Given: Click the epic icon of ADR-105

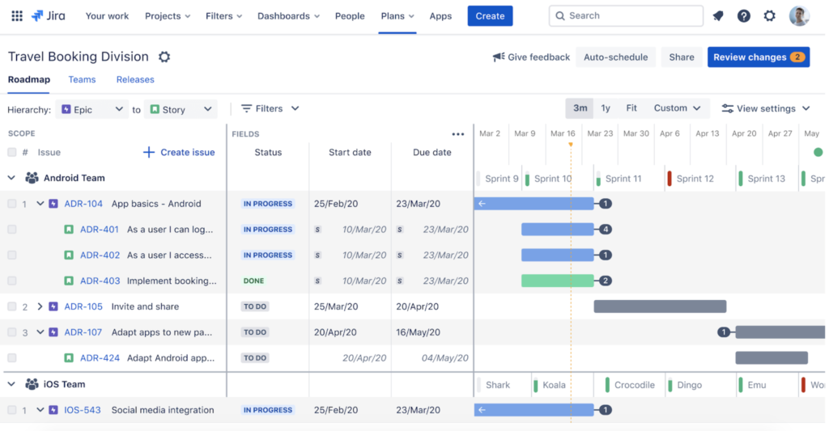Looking at the screenshot, I should 53,306.
